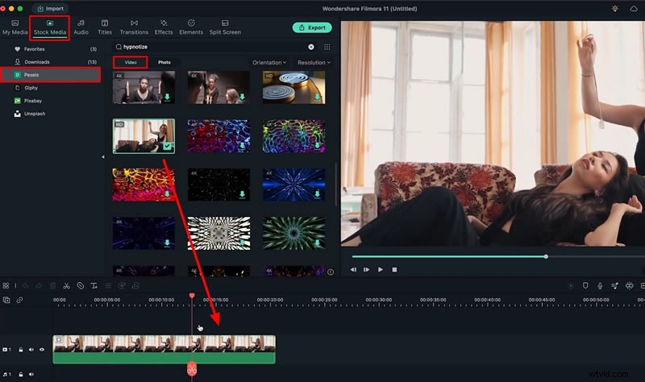Hide video track 1 with eye icon
The width and height of the screenshot is (645, 382).
click(42, 350)
